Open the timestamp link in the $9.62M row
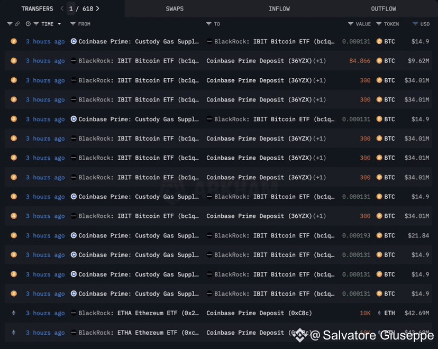Screen dimensions: 438x349 point(45,61)
